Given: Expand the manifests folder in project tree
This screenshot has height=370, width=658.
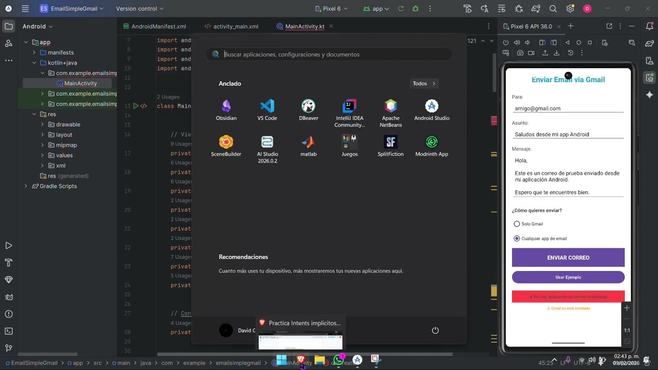Looking at the screenshot, I should (34, 52).
